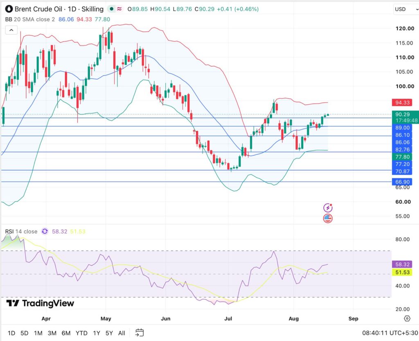419x341 pixels.
Task: Click the 94.33 upper band price label
Action: coord(402,103)
